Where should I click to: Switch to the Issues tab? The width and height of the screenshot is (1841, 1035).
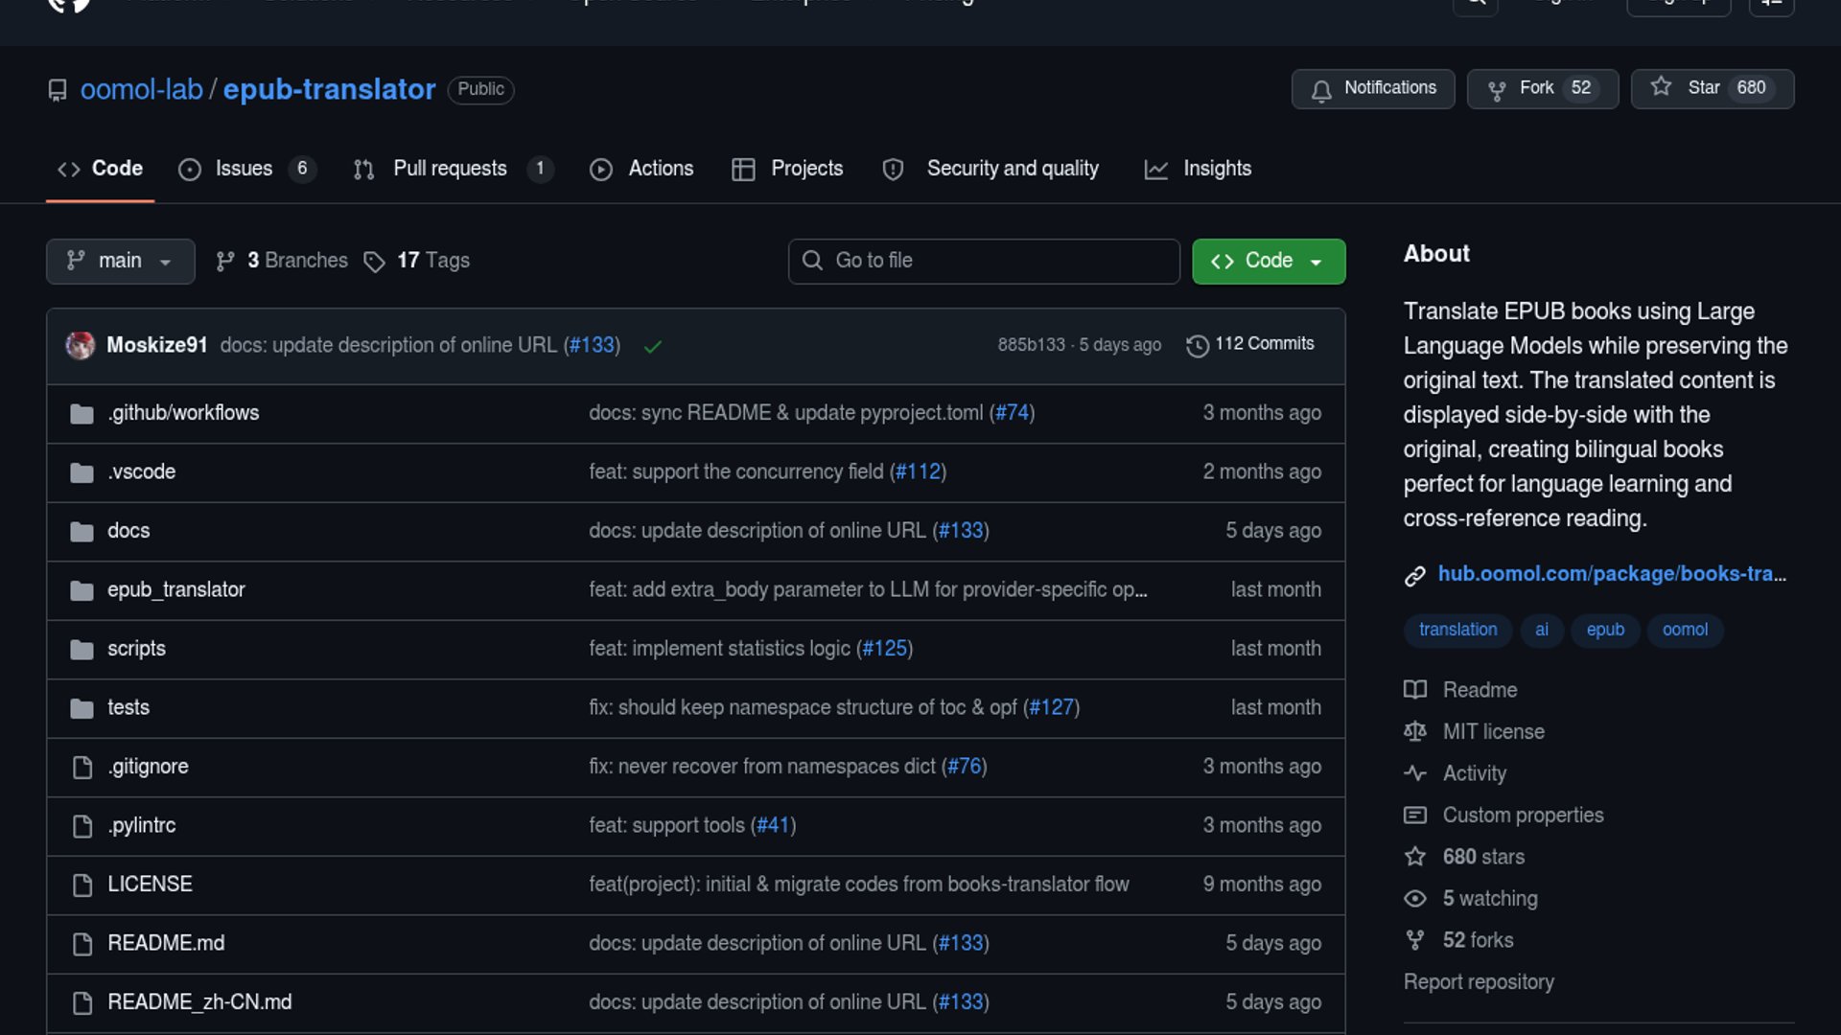click(245, 169)
